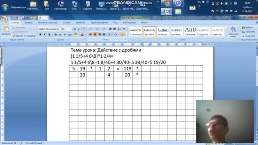Click the spell check status bar icon
The height and width of the screenshot is (145, 258).
click(x=21, y=143)
